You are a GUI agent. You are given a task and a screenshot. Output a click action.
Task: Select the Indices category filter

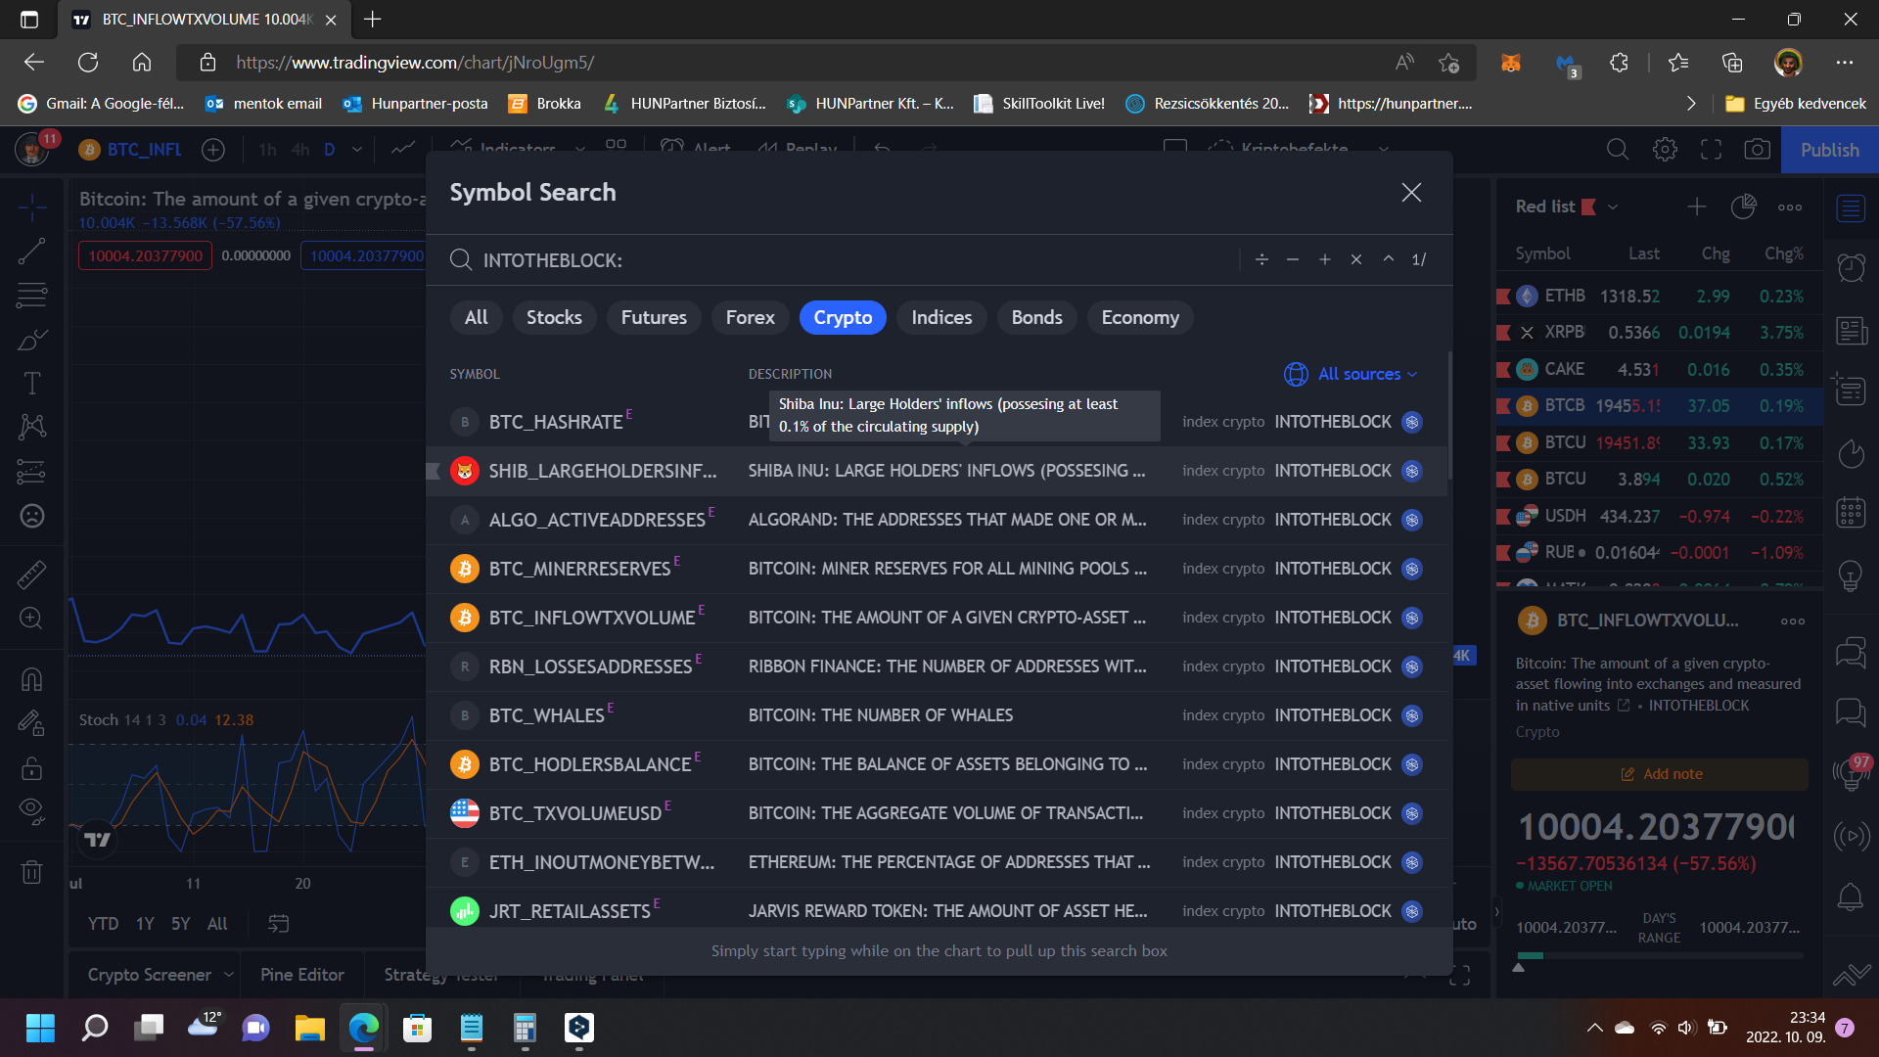(x=941, y=318)
